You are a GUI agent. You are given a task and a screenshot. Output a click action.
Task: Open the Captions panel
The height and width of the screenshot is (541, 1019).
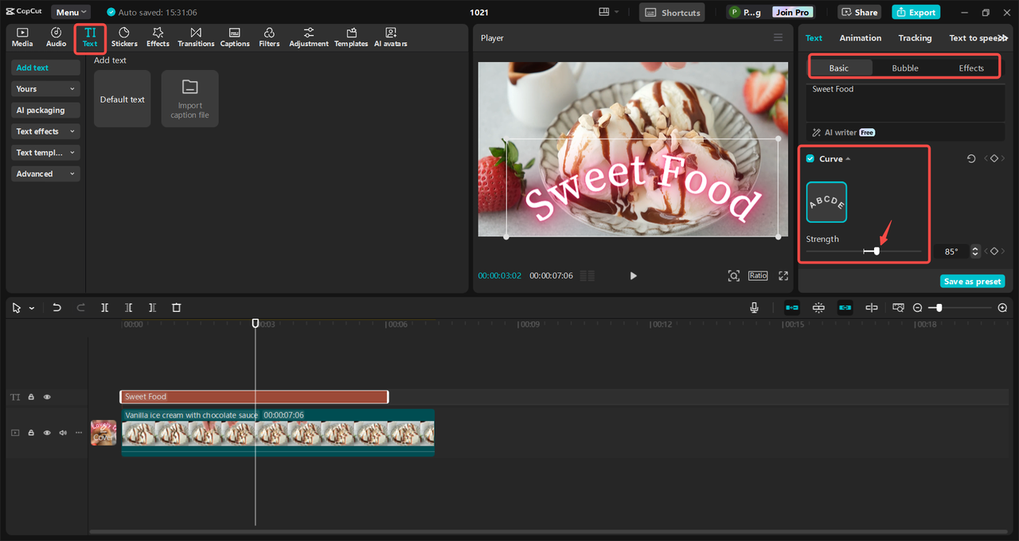point(235,37)
